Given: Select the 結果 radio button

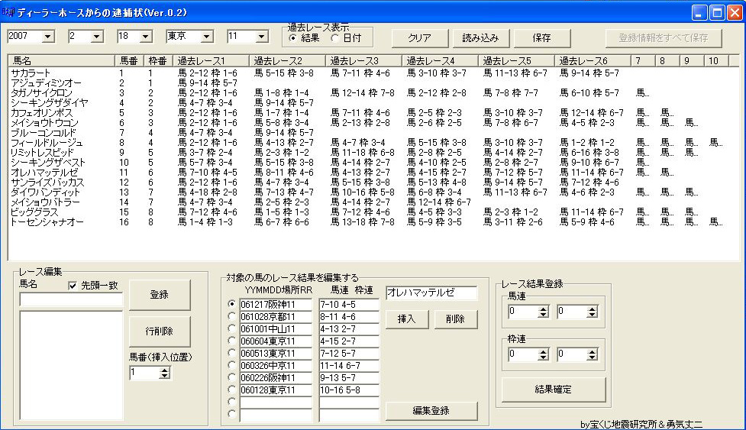Looking at the screenshot, I should [x=293, y=37].
